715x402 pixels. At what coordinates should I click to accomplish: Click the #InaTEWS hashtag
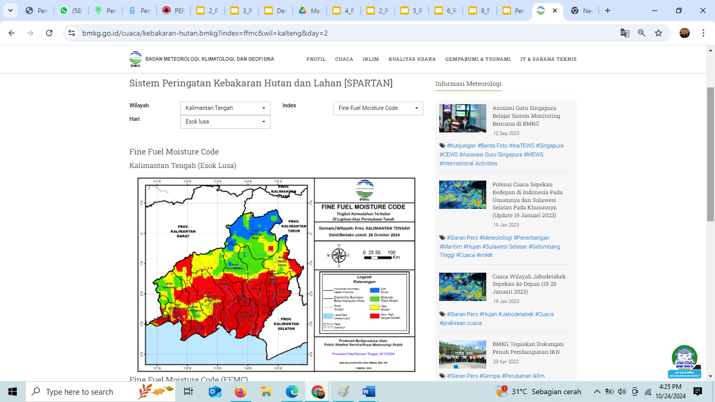click(521, 146)
